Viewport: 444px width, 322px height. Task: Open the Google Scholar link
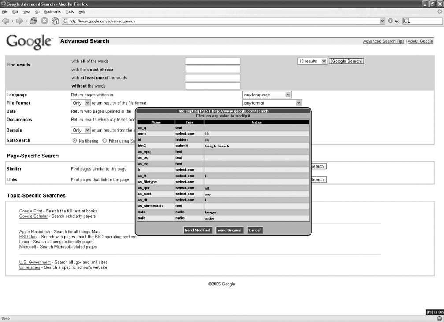(x=33, y=216)
